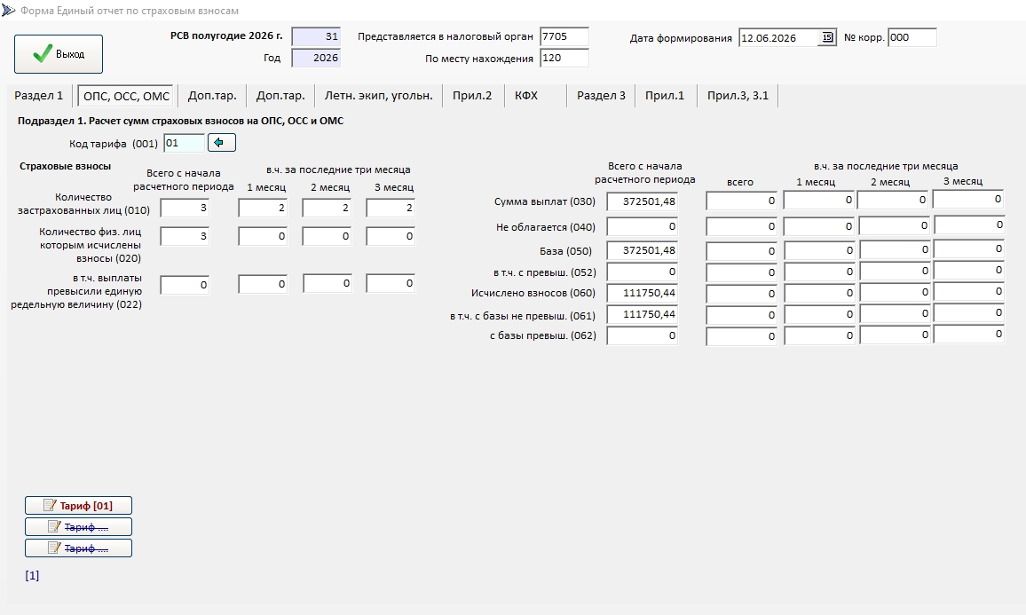Click the (010) total insured persons field
The width and height of the screenshot is (1026, 615).
coord(185,208)
